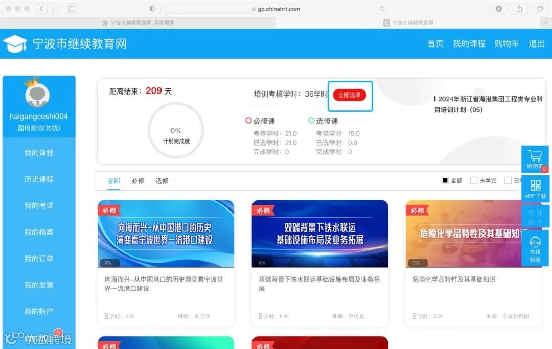552x349 pixels.
Task: Click the 培训考核学时: 36学时 text
Action: point(291,95)
